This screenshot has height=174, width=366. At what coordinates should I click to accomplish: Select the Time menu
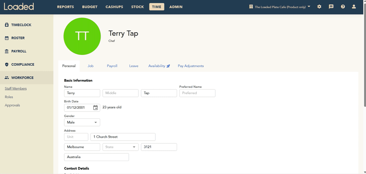click(x=157, y=7)
